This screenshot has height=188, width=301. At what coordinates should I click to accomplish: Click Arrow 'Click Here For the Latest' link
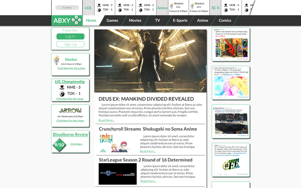70,121
